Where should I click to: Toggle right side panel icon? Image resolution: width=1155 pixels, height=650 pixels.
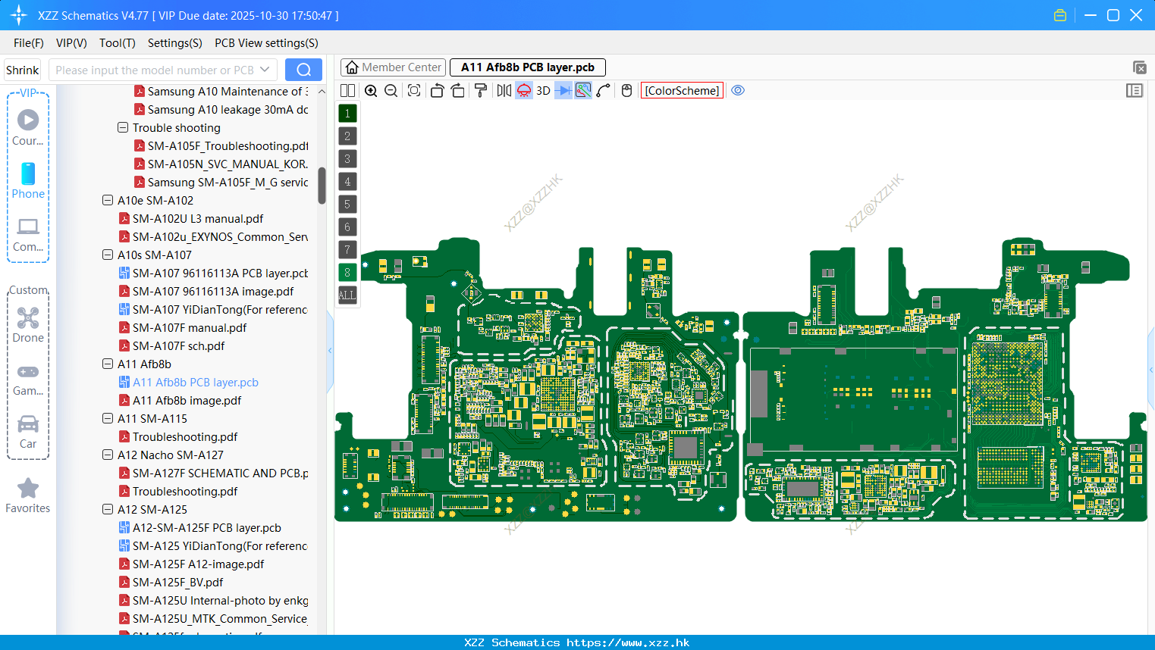click(x=1135, y=90)
